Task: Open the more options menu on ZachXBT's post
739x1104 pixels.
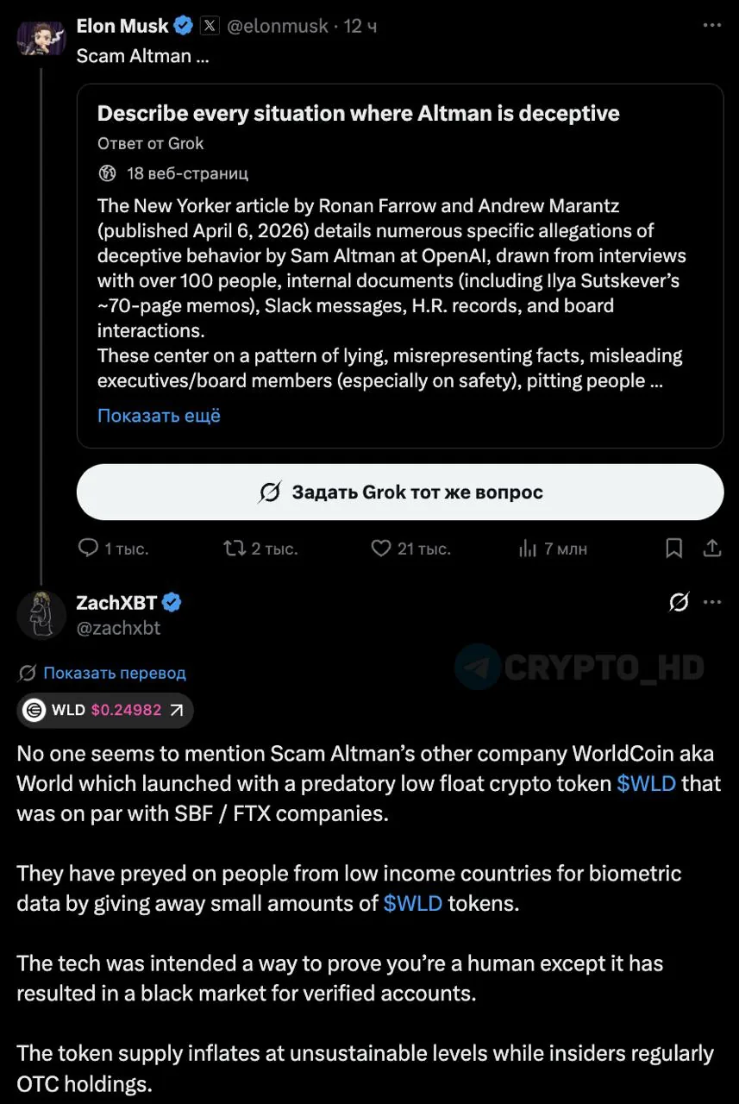Action: tap(714, 602)
